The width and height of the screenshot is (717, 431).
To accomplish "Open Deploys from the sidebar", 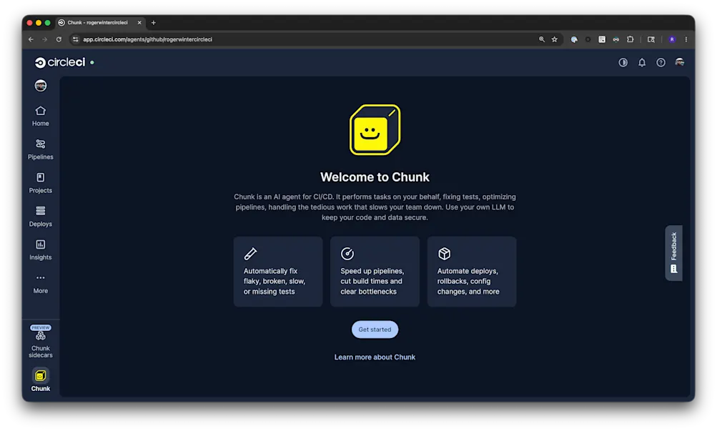I will click(40, 217).
